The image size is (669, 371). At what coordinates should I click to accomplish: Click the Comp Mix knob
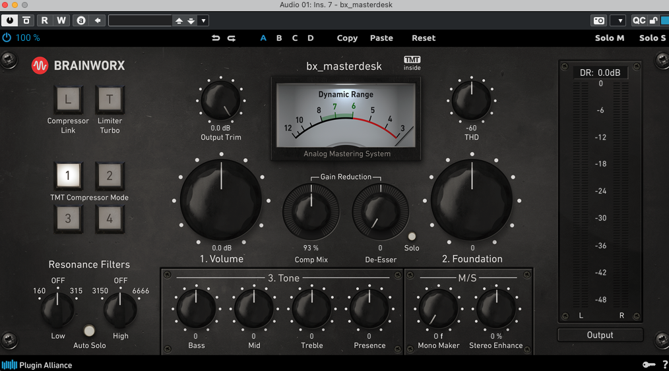[311, 212]
